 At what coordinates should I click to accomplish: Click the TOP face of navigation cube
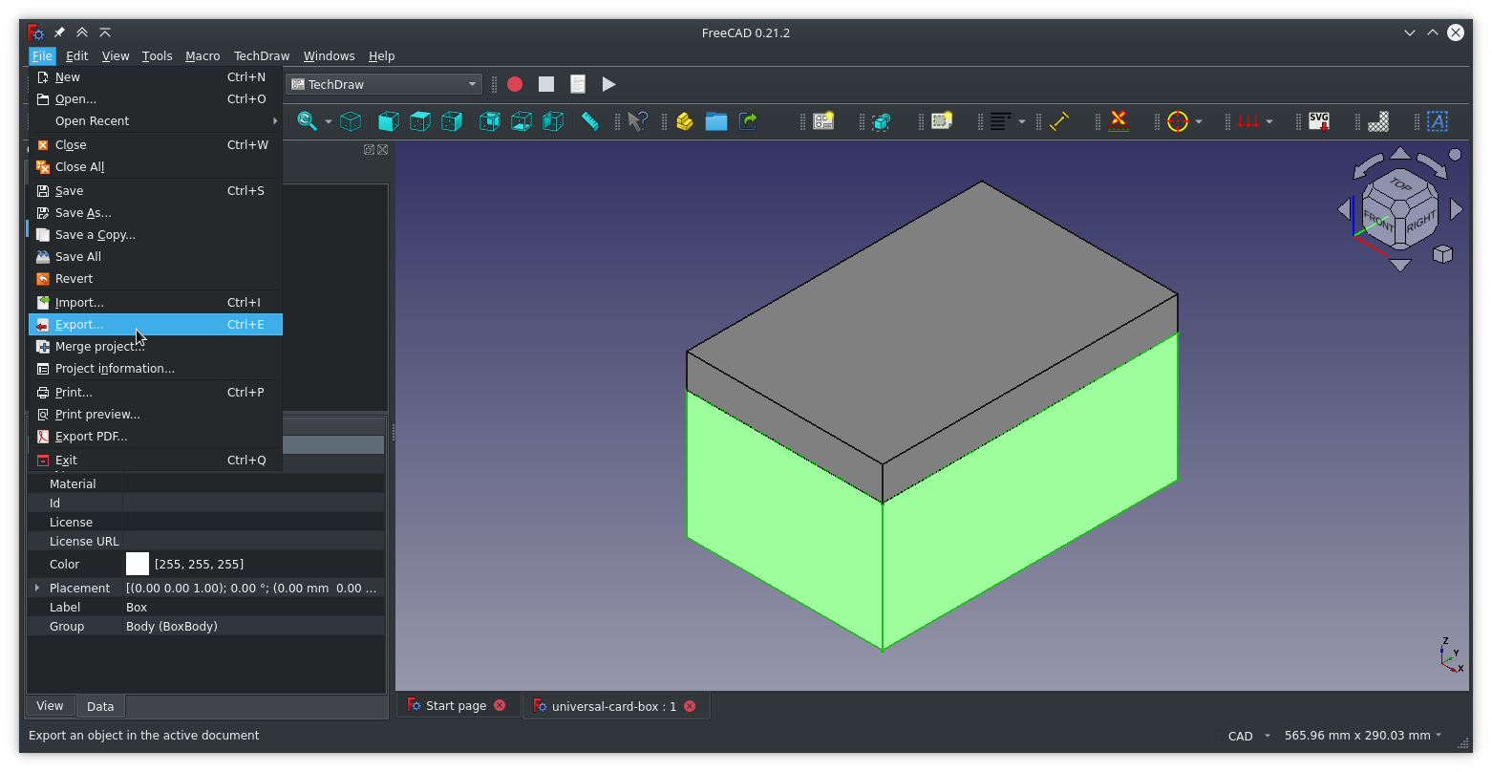click(x=1400, y=184)
